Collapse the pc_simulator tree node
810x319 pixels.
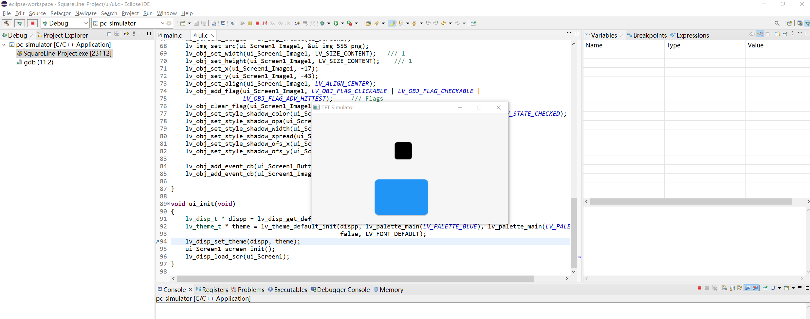pos(4,45)
